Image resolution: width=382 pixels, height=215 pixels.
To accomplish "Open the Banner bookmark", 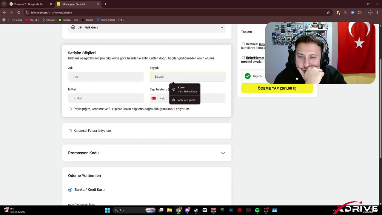I will [87, 20].
